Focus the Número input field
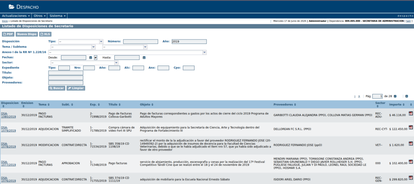Viewport: 414px width, 184px height. [x=140, y=41]
